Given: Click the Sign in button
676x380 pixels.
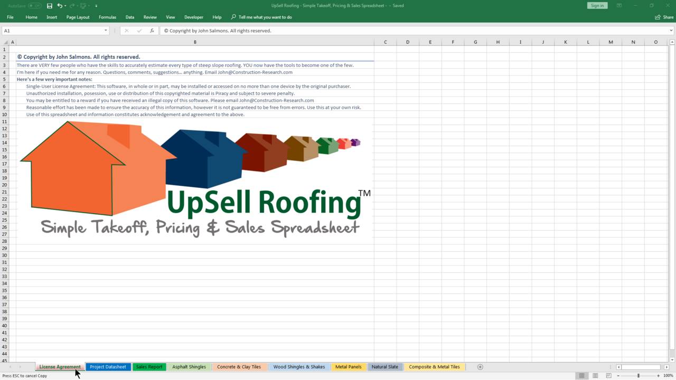Looking at the screenshot, I should point(597,5).
